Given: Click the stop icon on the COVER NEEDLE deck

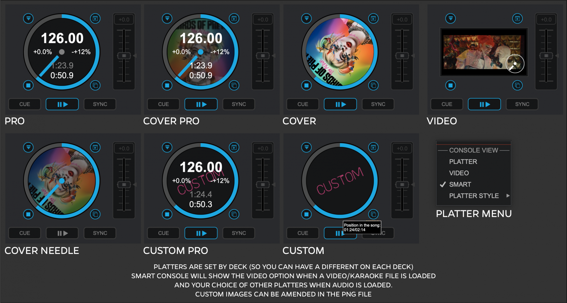Looking at the screenshot, I should point(28,214).
